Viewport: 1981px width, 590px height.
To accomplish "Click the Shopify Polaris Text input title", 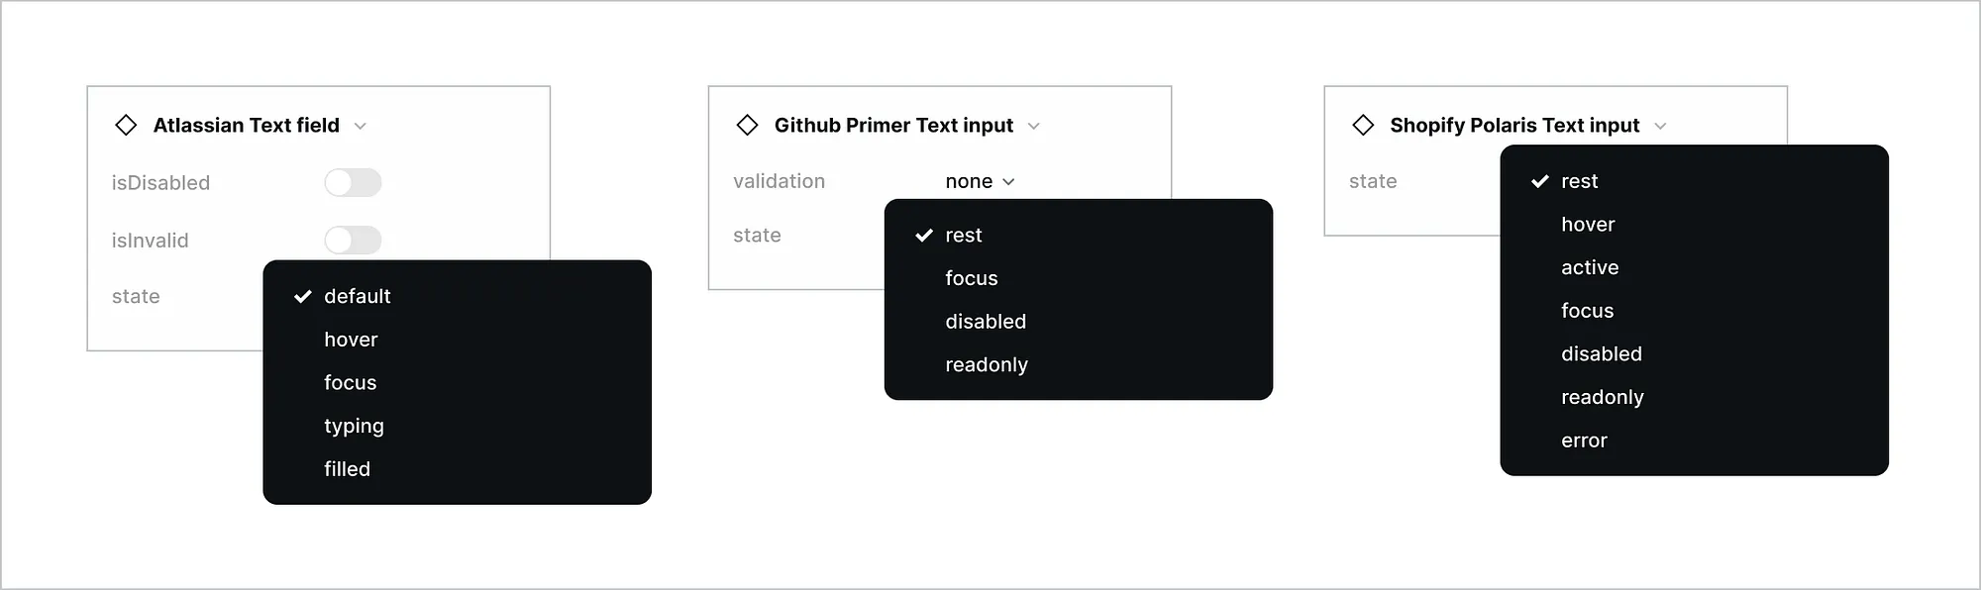I will tap(1514, 126).
